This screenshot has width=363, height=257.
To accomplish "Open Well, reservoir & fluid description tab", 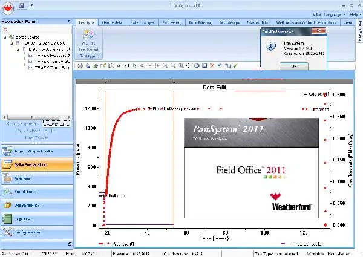I will 306,22.
